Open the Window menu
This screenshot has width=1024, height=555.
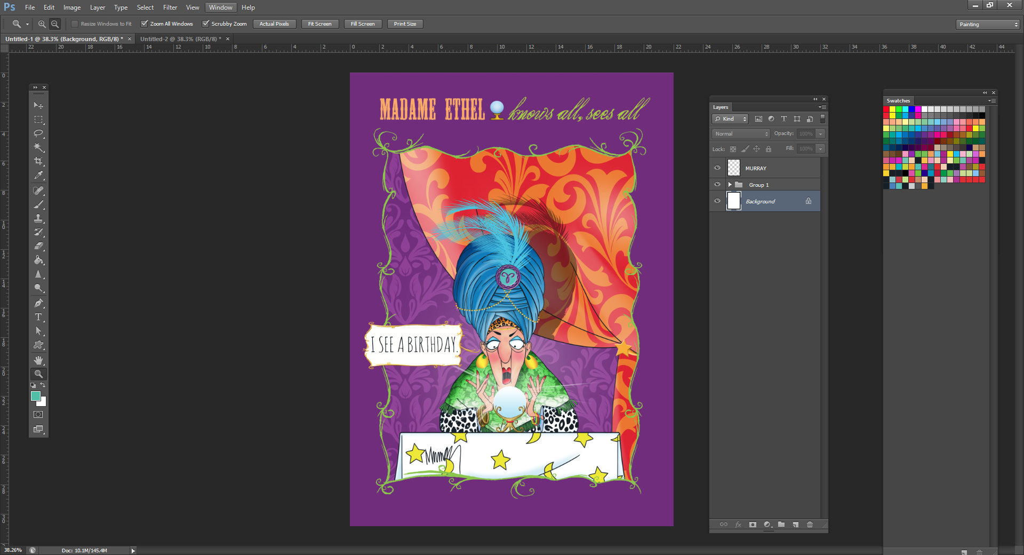point(220,7)
